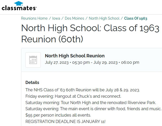Screen dimensions: 162x126
Task: Click the calendar icon beside the reunion
Action: [33, 60]
